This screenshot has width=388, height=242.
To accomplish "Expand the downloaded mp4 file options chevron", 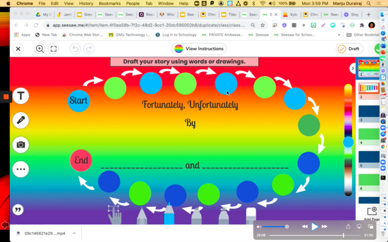I will [74, 233].
